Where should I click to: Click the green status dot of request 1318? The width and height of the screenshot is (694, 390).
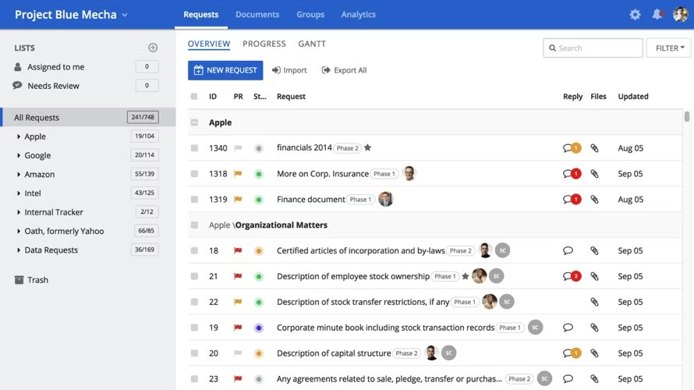(259, 174)
